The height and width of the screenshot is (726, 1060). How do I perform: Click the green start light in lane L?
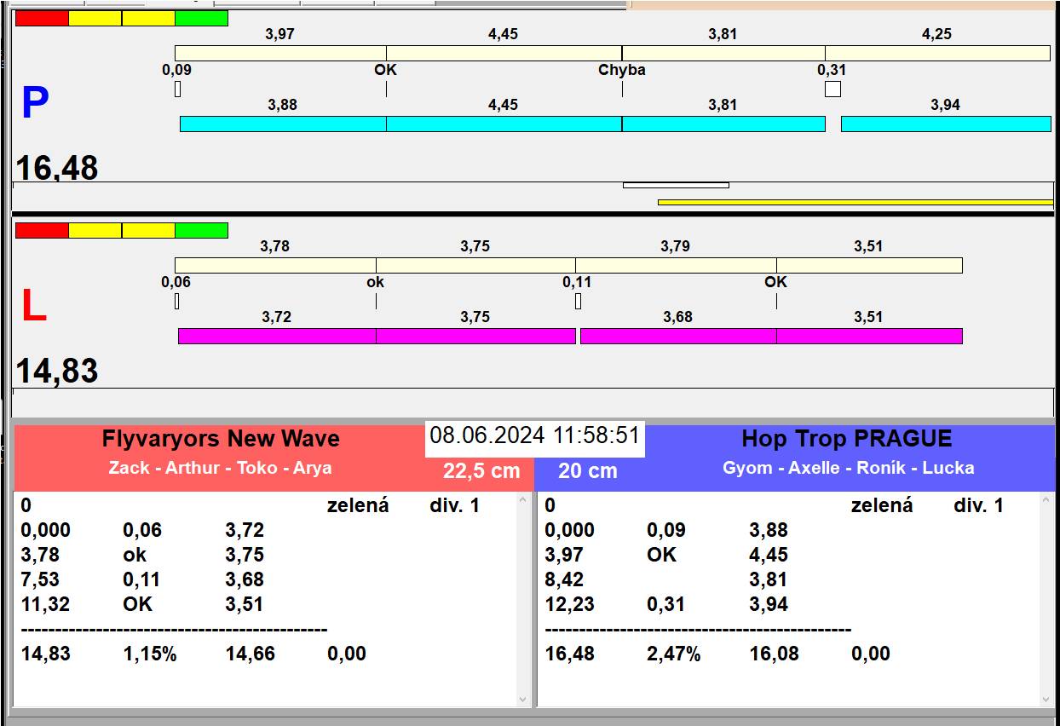202,230
